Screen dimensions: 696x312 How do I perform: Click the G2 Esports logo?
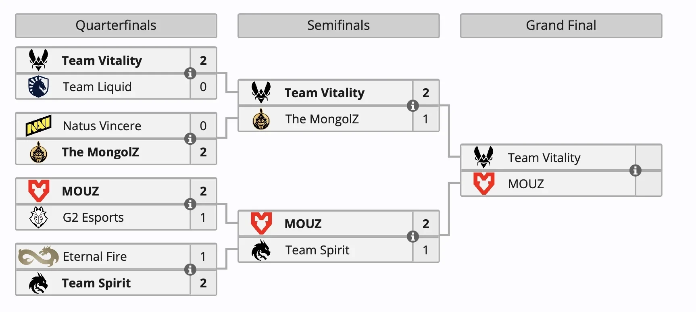(x=39, y=217)
